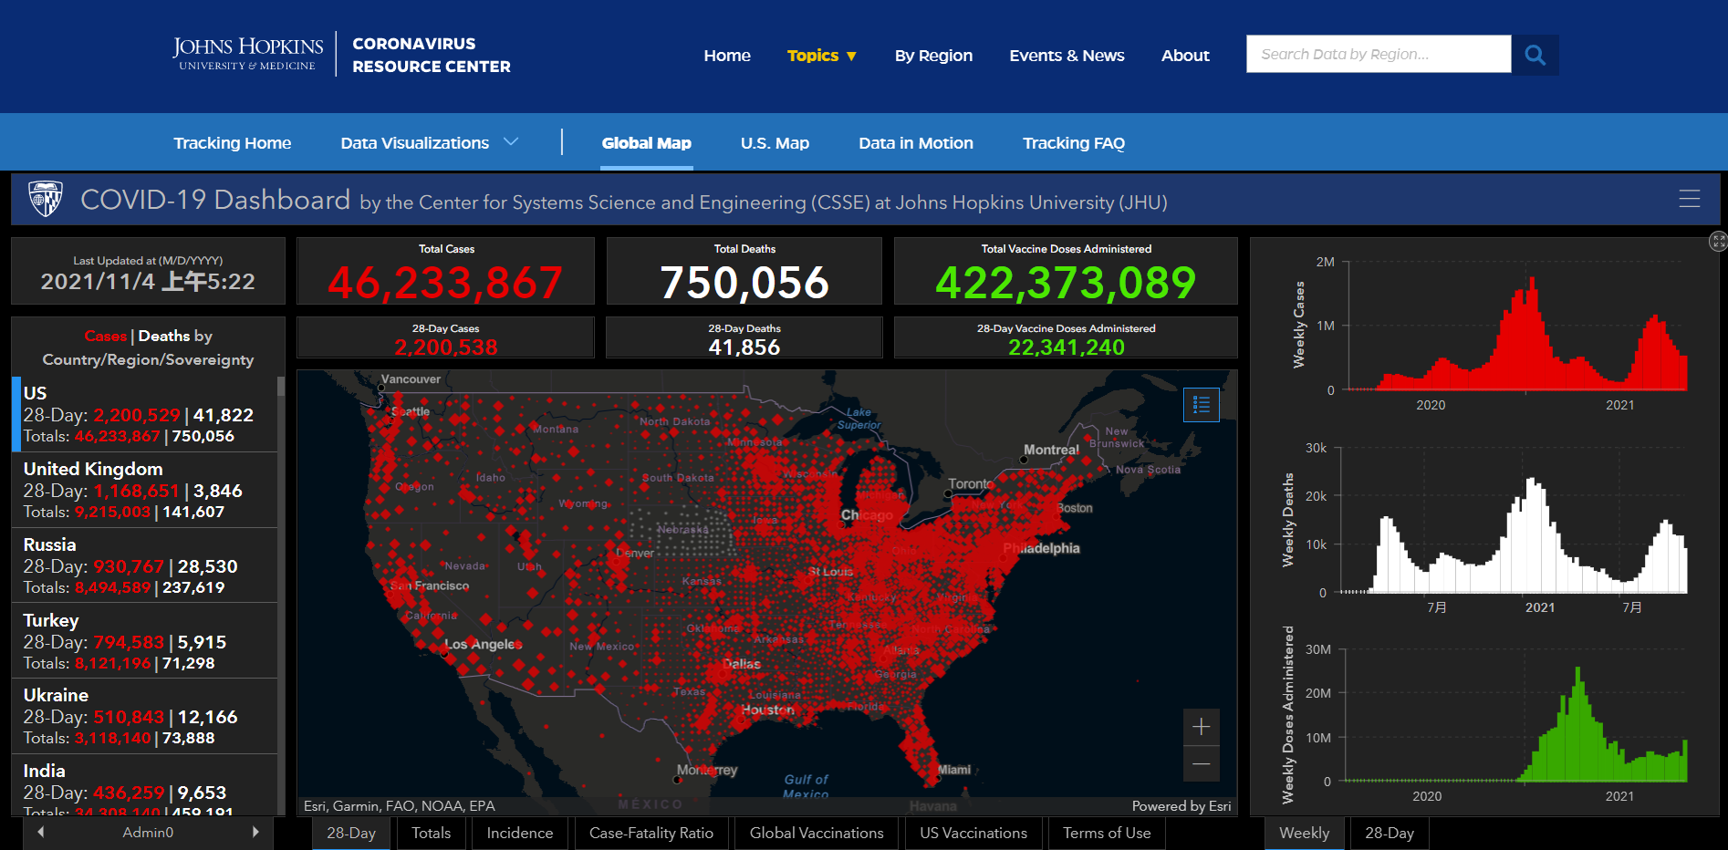Screen dimensions: 1728x850
Task: Select Ukraine in the country list
Action: 144,716
